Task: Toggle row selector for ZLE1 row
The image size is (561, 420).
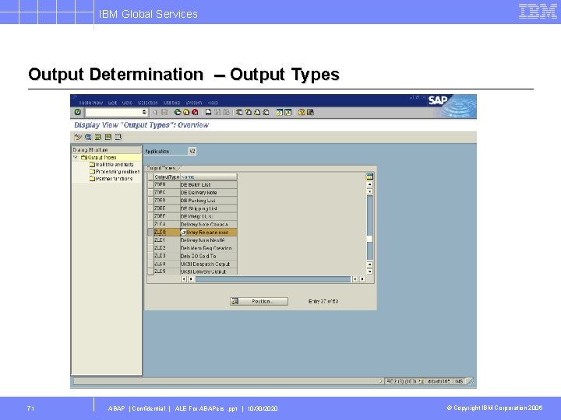Action: (150, 240)
